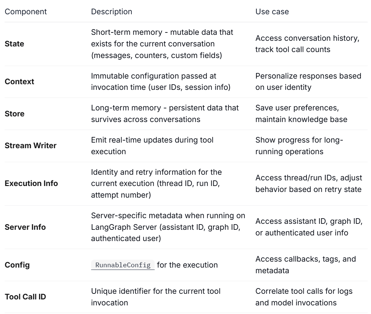Click 'Correlate tool calls for logs' text

click(x=304, y=297)
